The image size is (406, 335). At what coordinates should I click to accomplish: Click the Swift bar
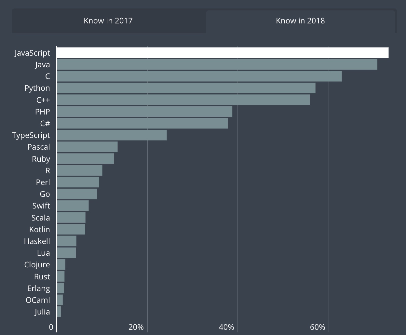(73, 206)
